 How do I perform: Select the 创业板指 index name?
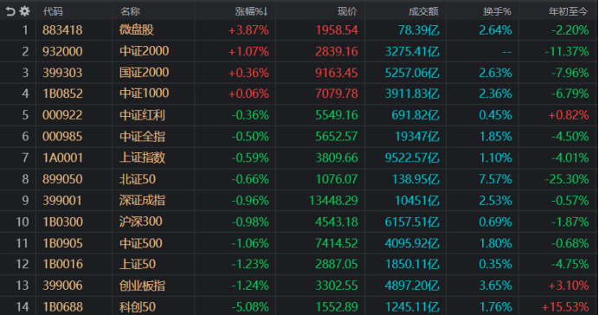coord(142,286)
